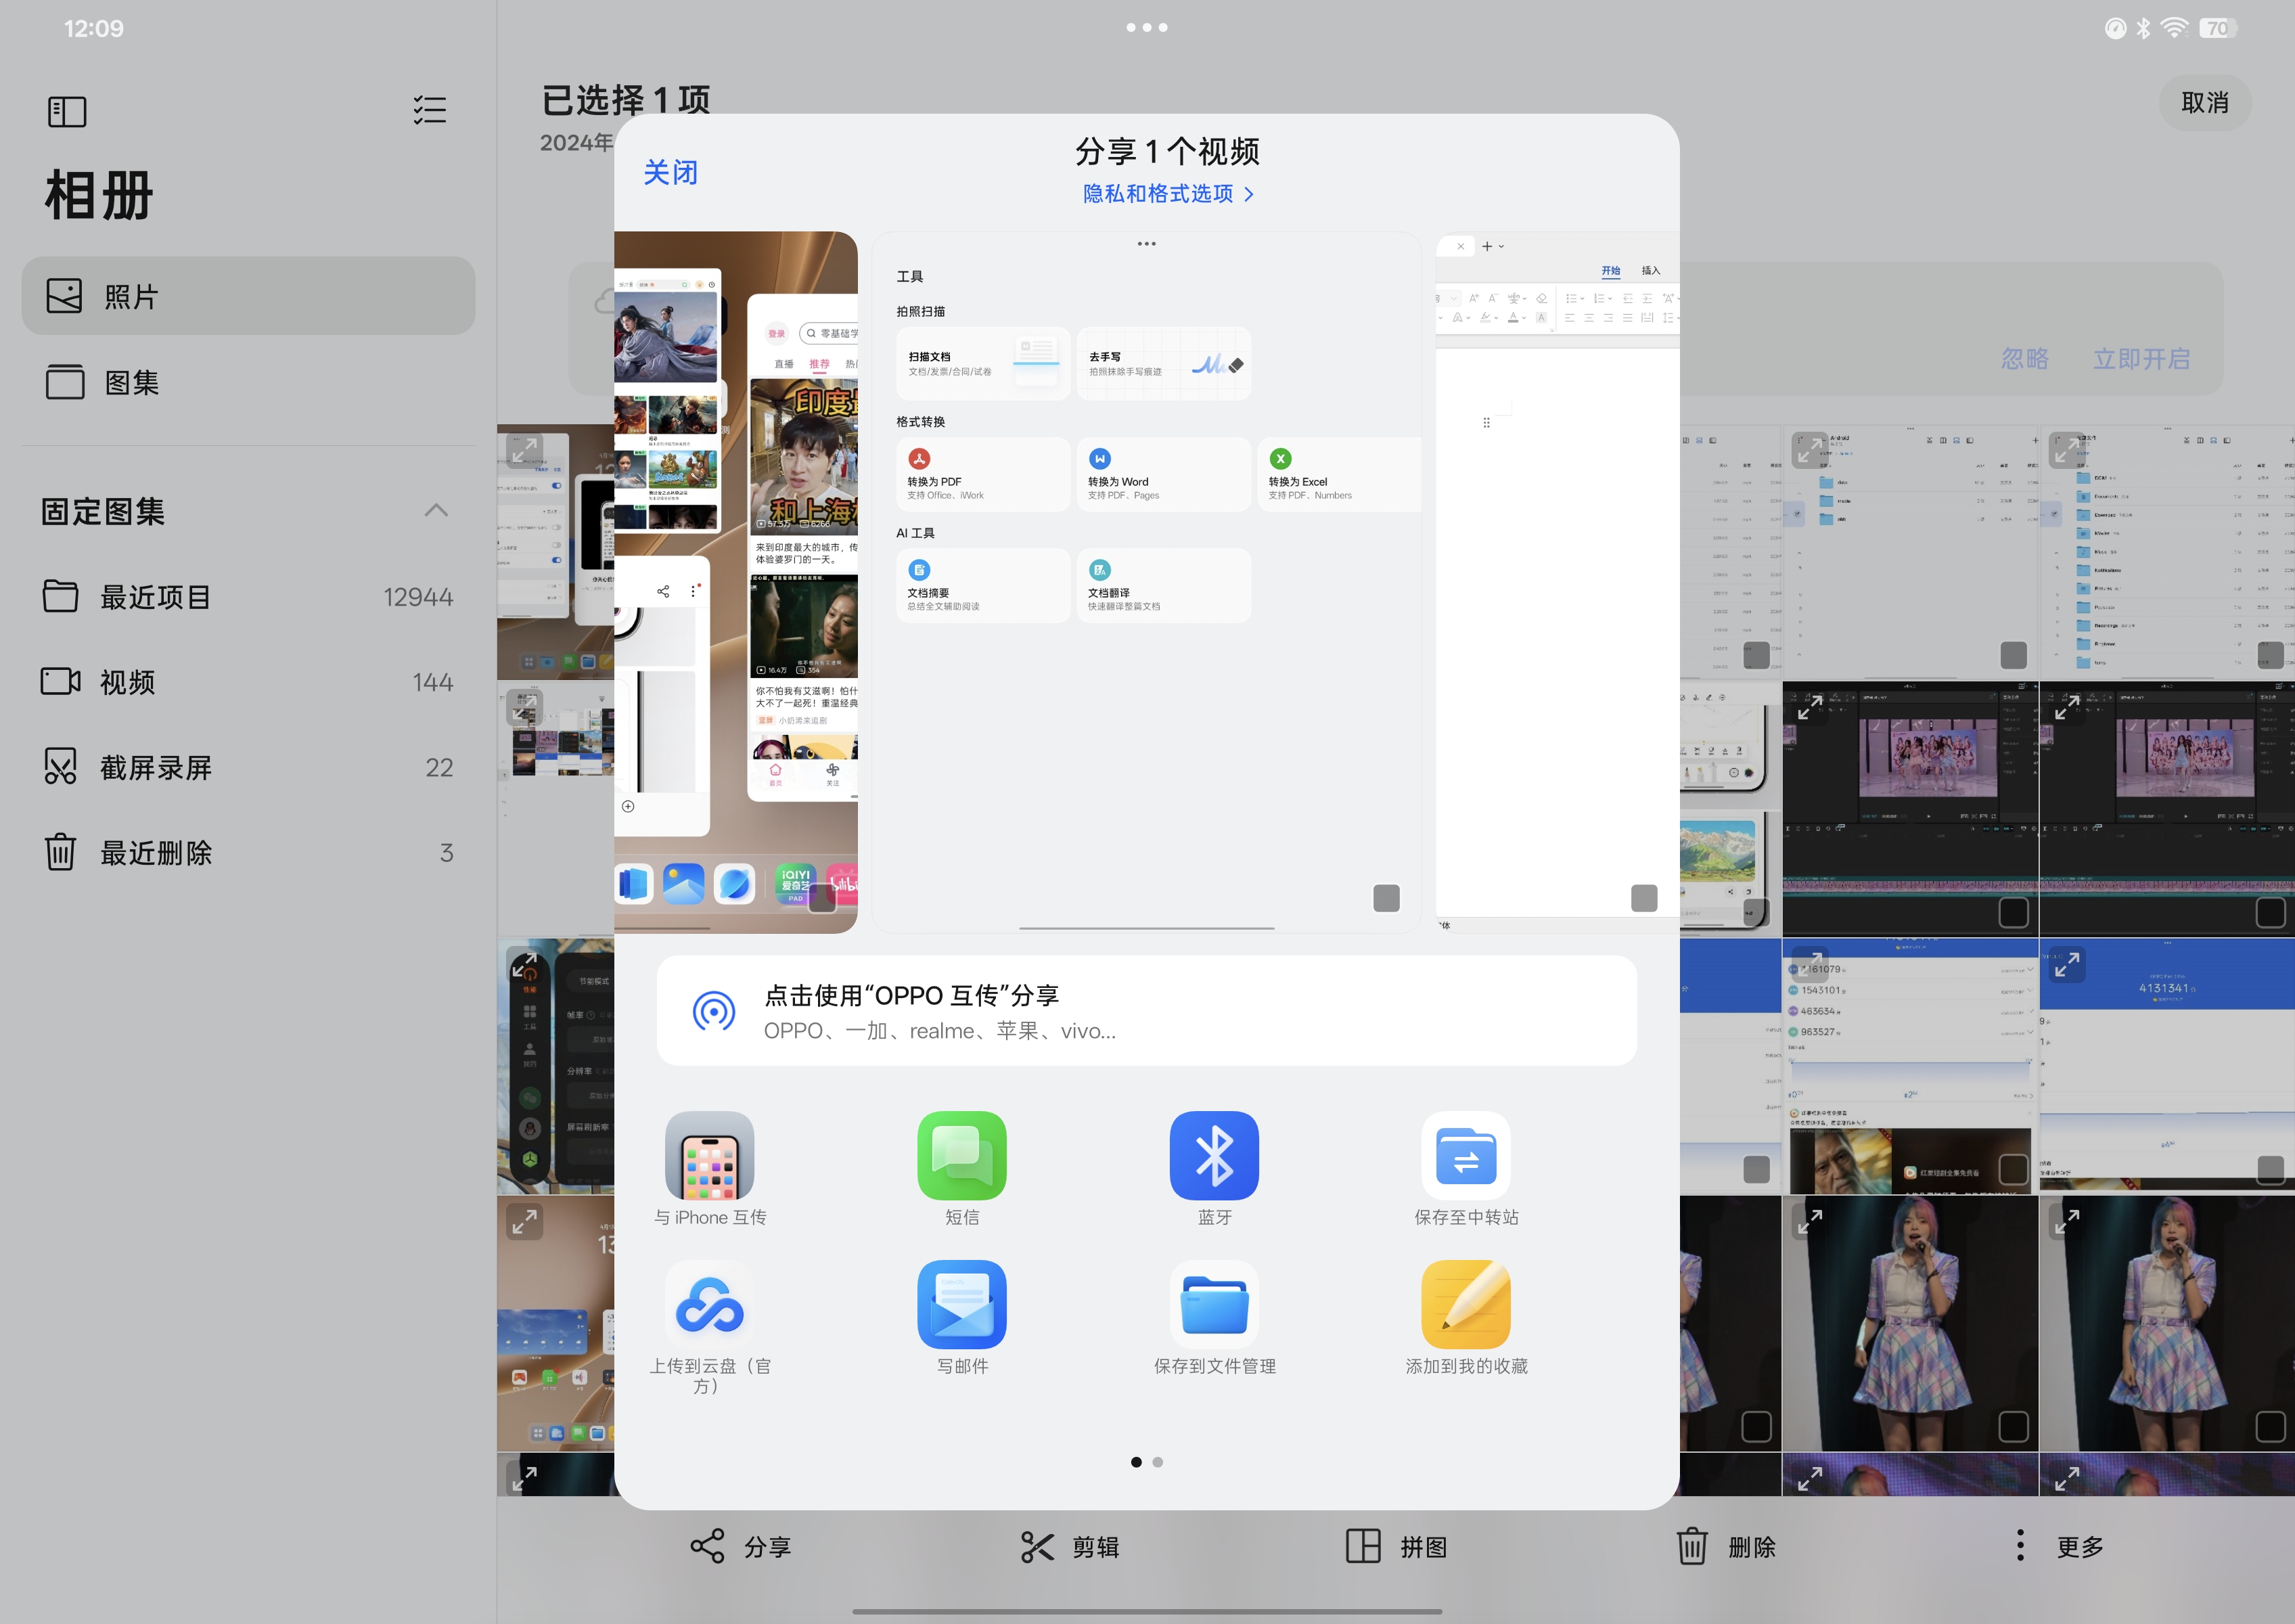Open the Videos (视频) album in the sidebar
Viewport: 2295px width, 1624px height.
[x=127, y=683]
